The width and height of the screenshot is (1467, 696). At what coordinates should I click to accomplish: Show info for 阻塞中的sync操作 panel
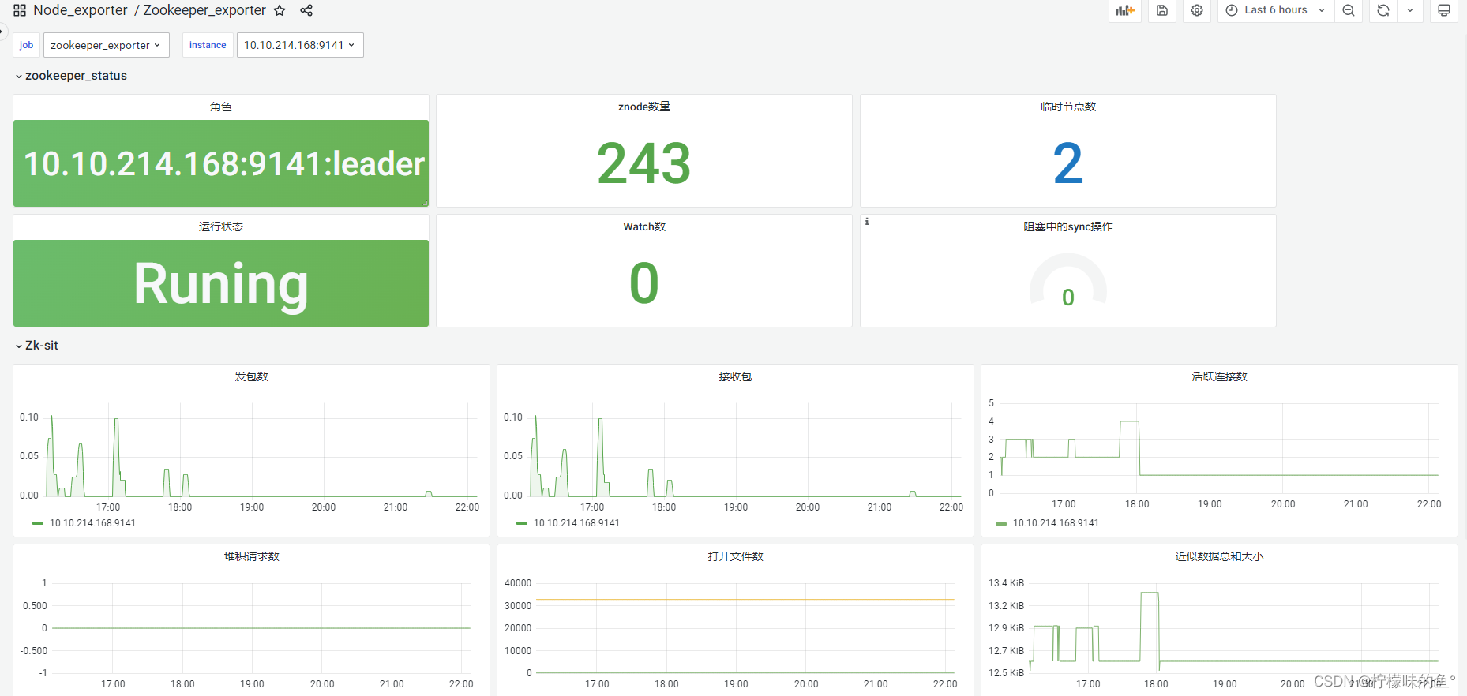[867, 222]
